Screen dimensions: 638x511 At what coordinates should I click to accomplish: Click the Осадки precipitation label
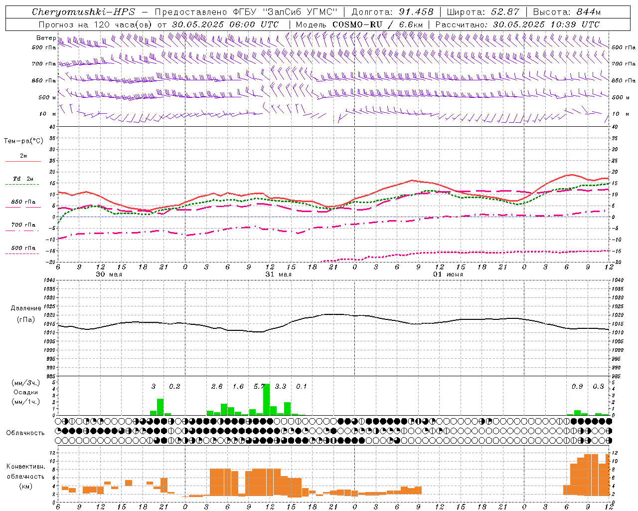click(25, 392)
